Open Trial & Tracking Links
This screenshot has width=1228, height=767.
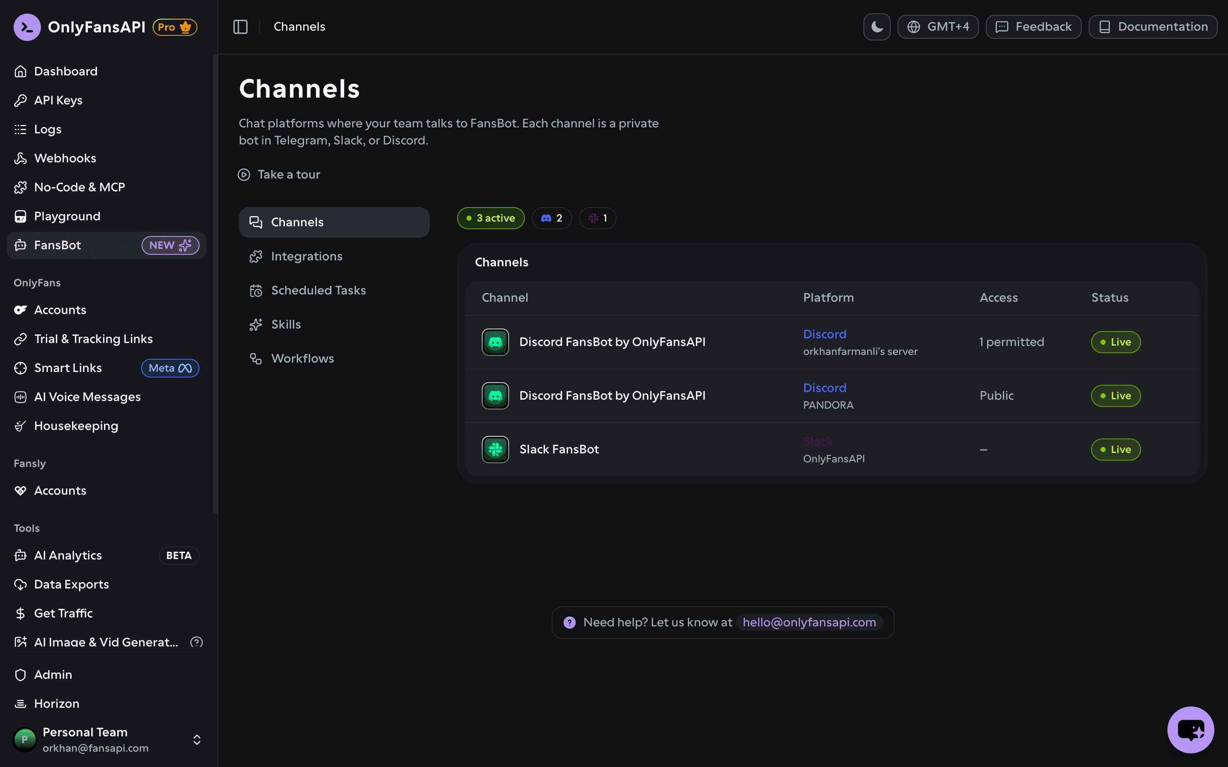coord(107,339)
